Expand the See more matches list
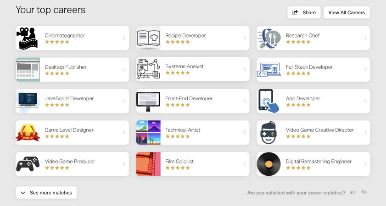The width and height of the screenshot is (386, 206). [x=46, y=193]
